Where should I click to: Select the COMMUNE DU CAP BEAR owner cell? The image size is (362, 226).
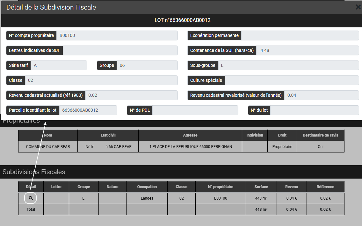coord(48,147)
